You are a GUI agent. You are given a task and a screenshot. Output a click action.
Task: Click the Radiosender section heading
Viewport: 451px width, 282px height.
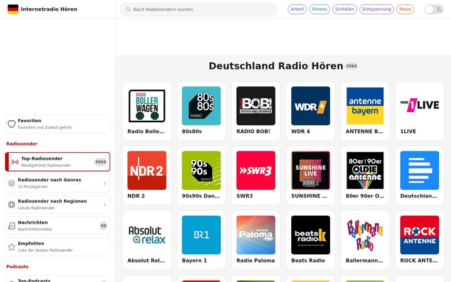22,144
